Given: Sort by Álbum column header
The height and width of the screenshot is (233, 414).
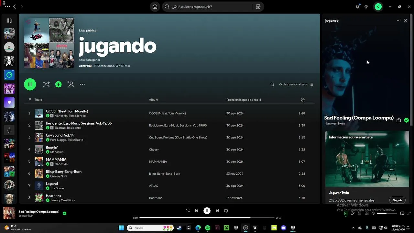Looking at the screenshot, I should coord(153,100).
